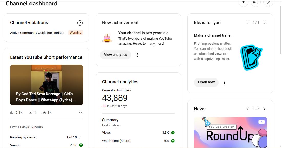Collapse the Latest Short performance details
The image size is (282, 148).
[x=80, y=113]
